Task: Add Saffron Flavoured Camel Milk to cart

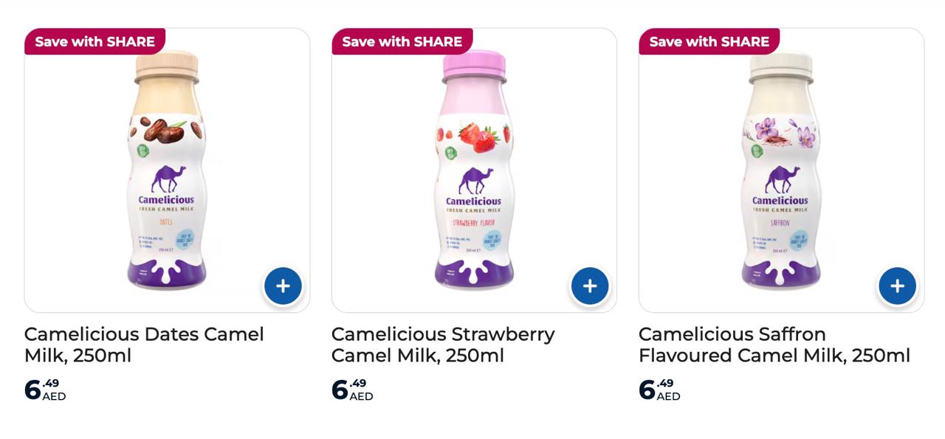Action: pos(897,286)
